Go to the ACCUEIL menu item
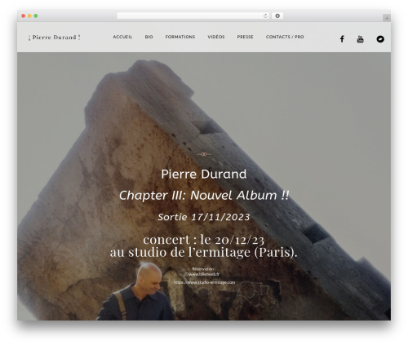Image resolution: width=408 pixels, height=345 pixels. [122, 37]
